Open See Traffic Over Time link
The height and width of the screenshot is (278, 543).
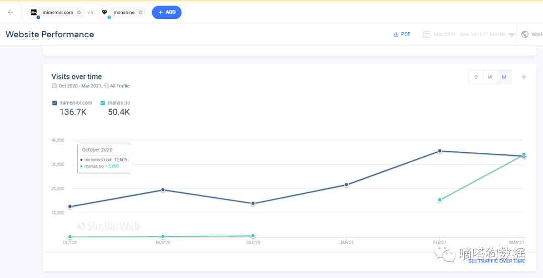pyautogui.click(x=497, y=261)
